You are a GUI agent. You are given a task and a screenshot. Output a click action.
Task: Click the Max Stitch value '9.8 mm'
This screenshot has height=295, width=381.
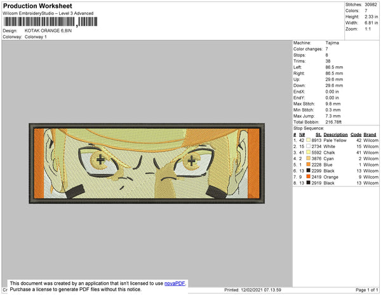tap(333, 104)
